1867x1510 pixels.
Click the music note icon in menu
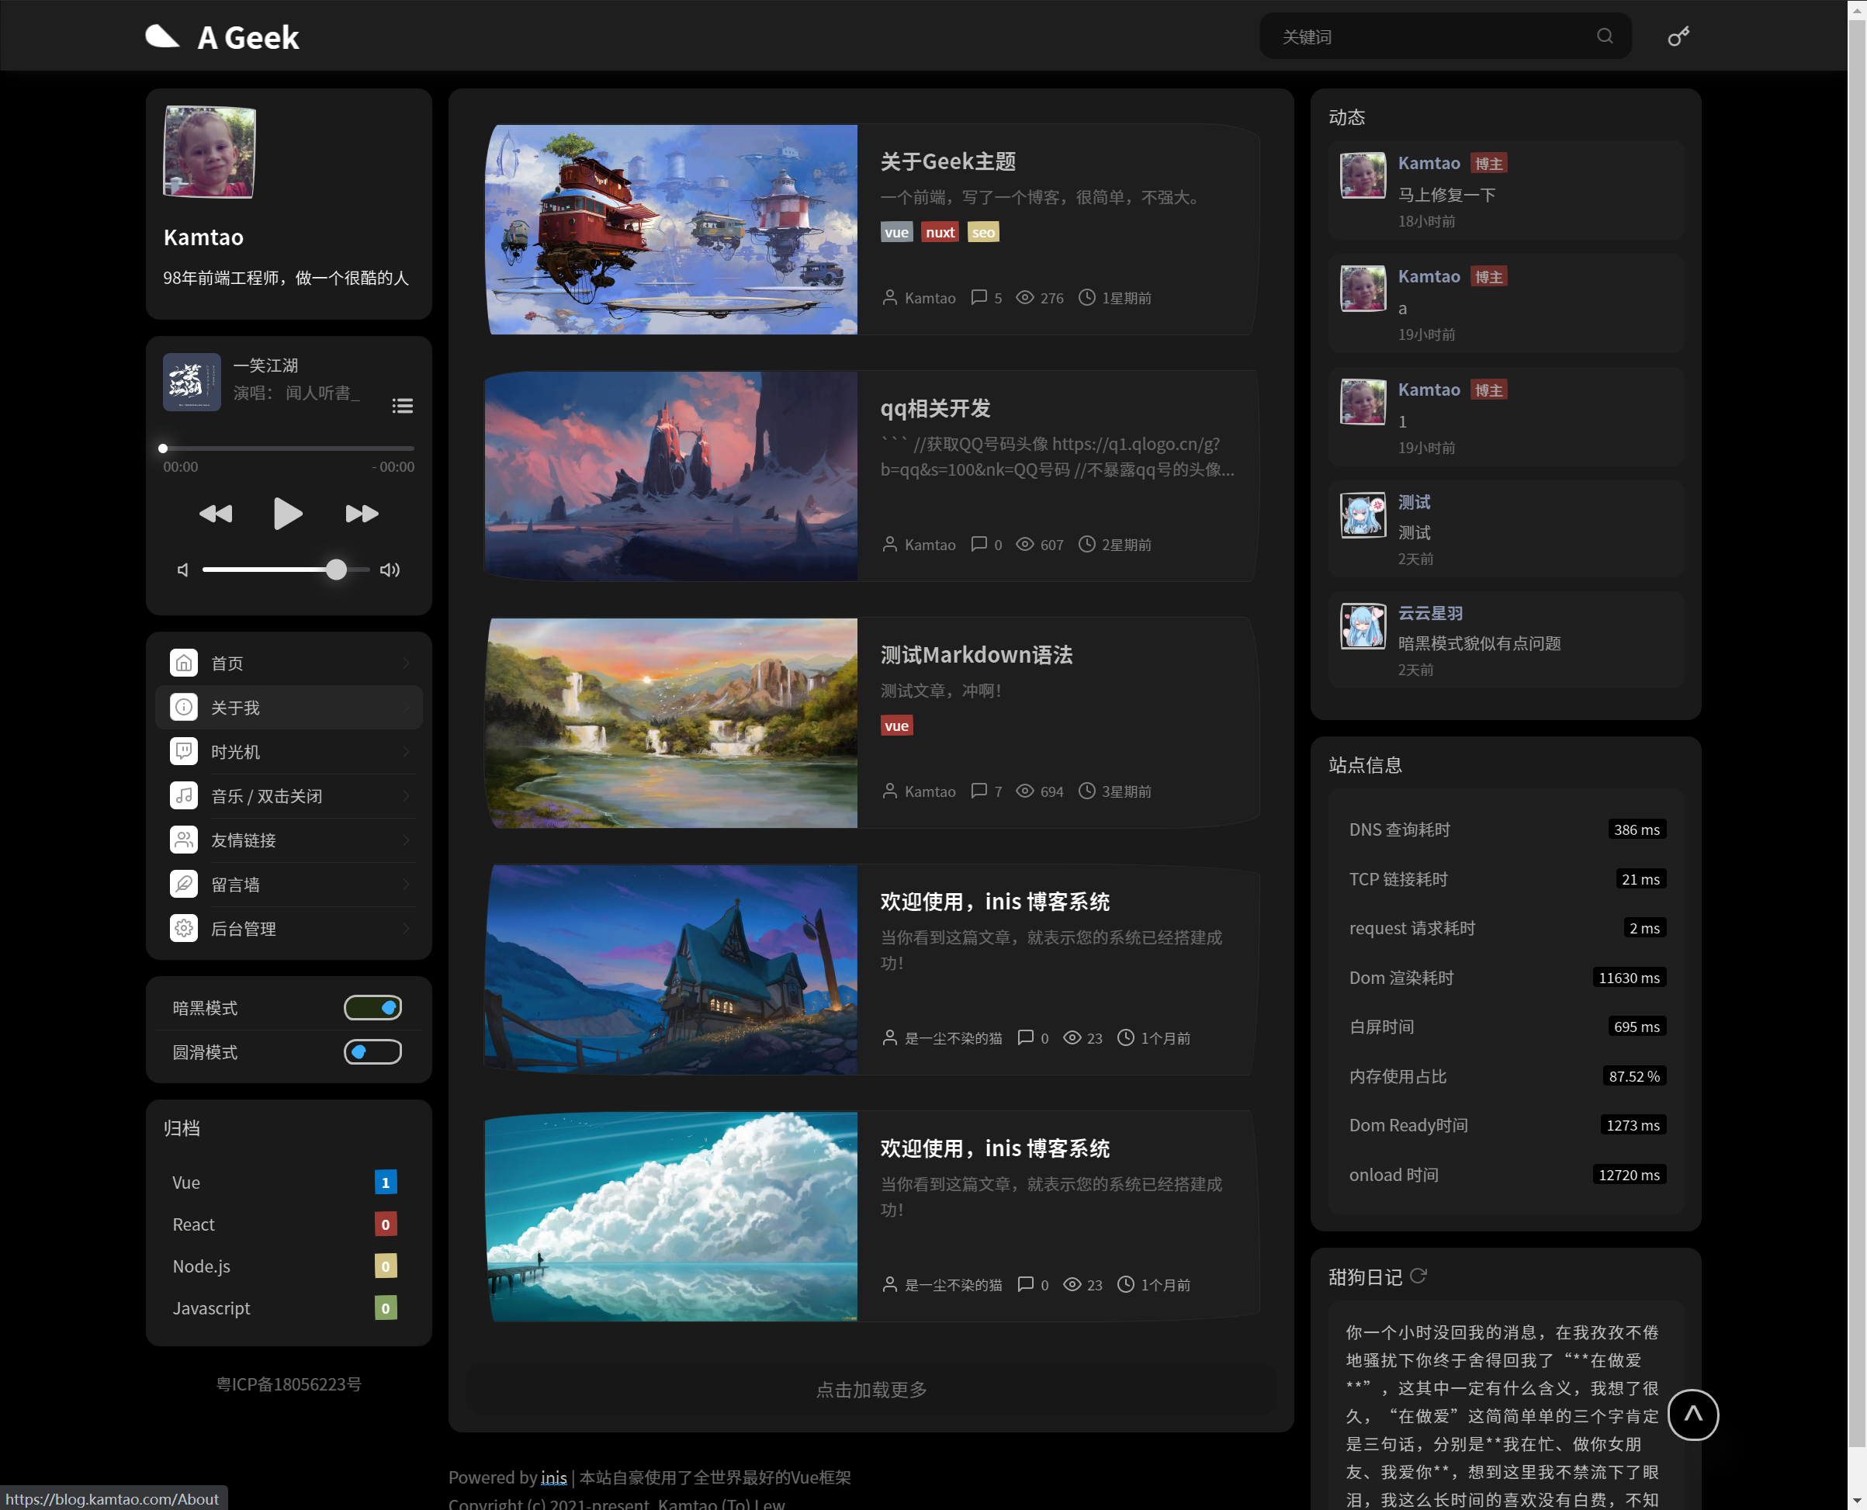click(184, 796)
